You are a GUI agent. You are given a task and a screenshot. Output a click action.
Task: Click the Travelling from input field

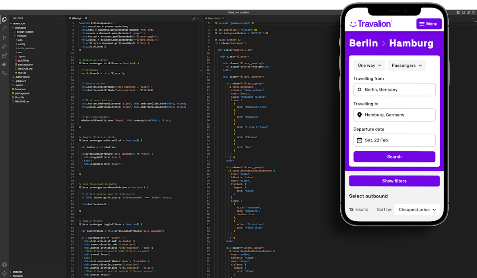pos(394,90)
